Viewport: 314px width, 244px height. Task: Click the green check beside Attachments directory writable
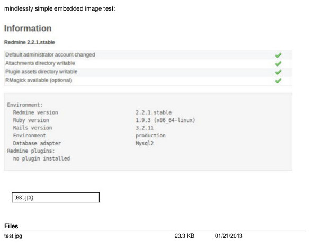coord(278,64)
